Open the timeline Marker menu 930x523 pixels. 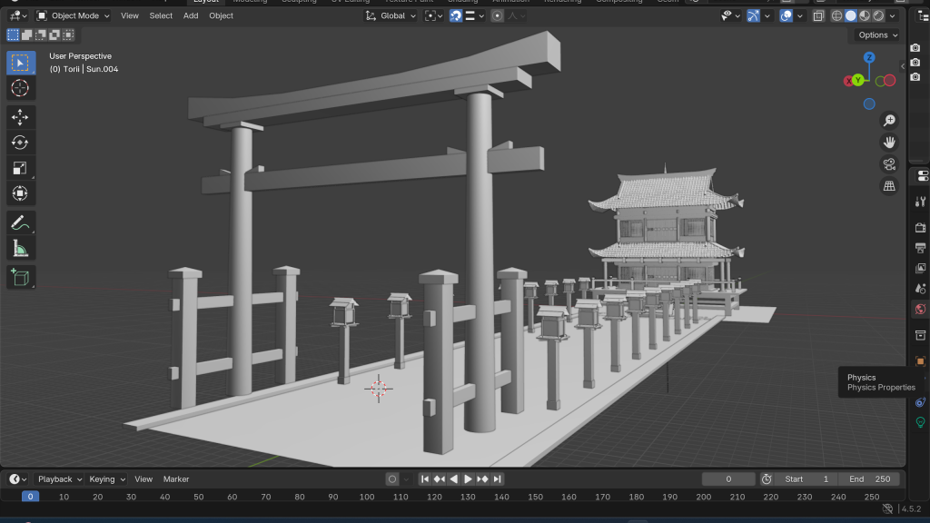[176, 479]
